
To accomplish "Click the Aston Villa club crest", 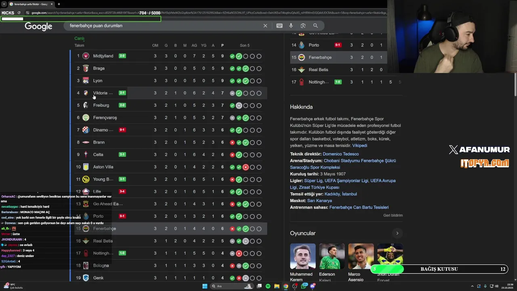I will tap(86, 167).
